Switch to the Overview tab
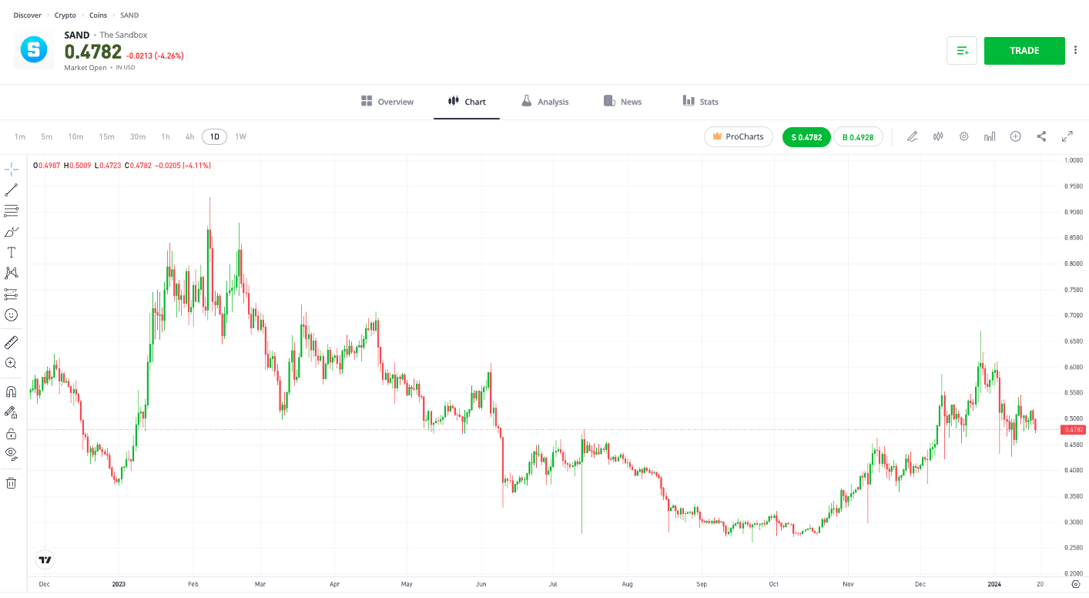This screenshot has height=598, width=1089. point(387,102)
